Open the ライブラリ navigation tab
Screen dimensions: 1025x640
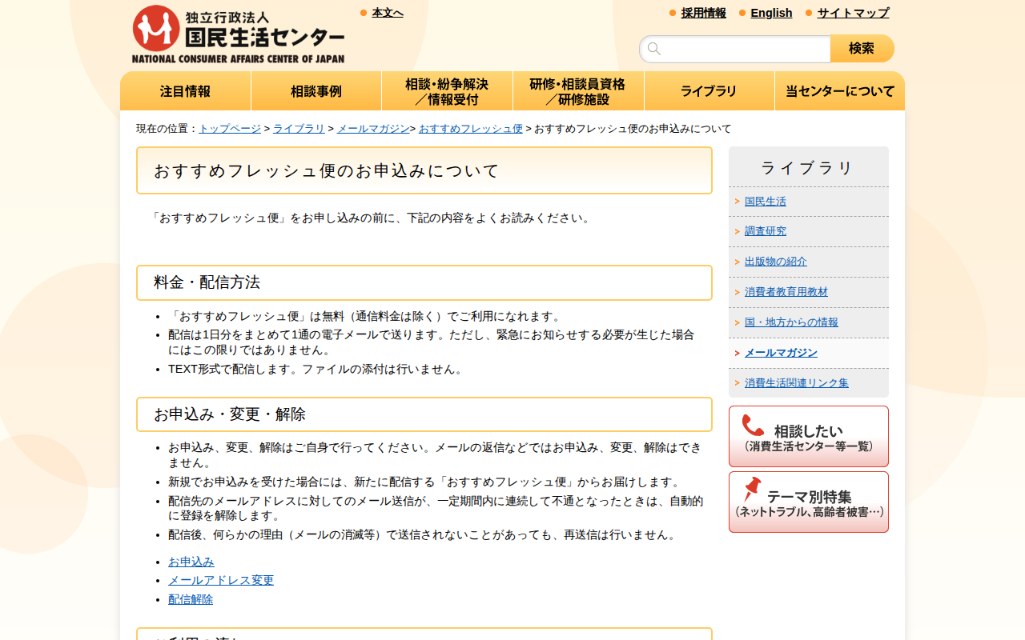(x=709, y=91)
